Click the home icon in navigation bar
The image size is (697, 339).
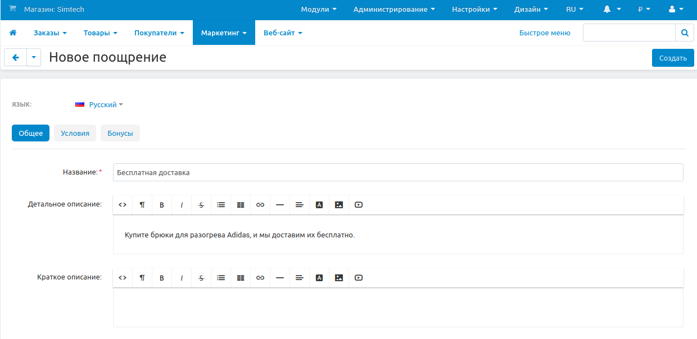(x=13, y=33)
